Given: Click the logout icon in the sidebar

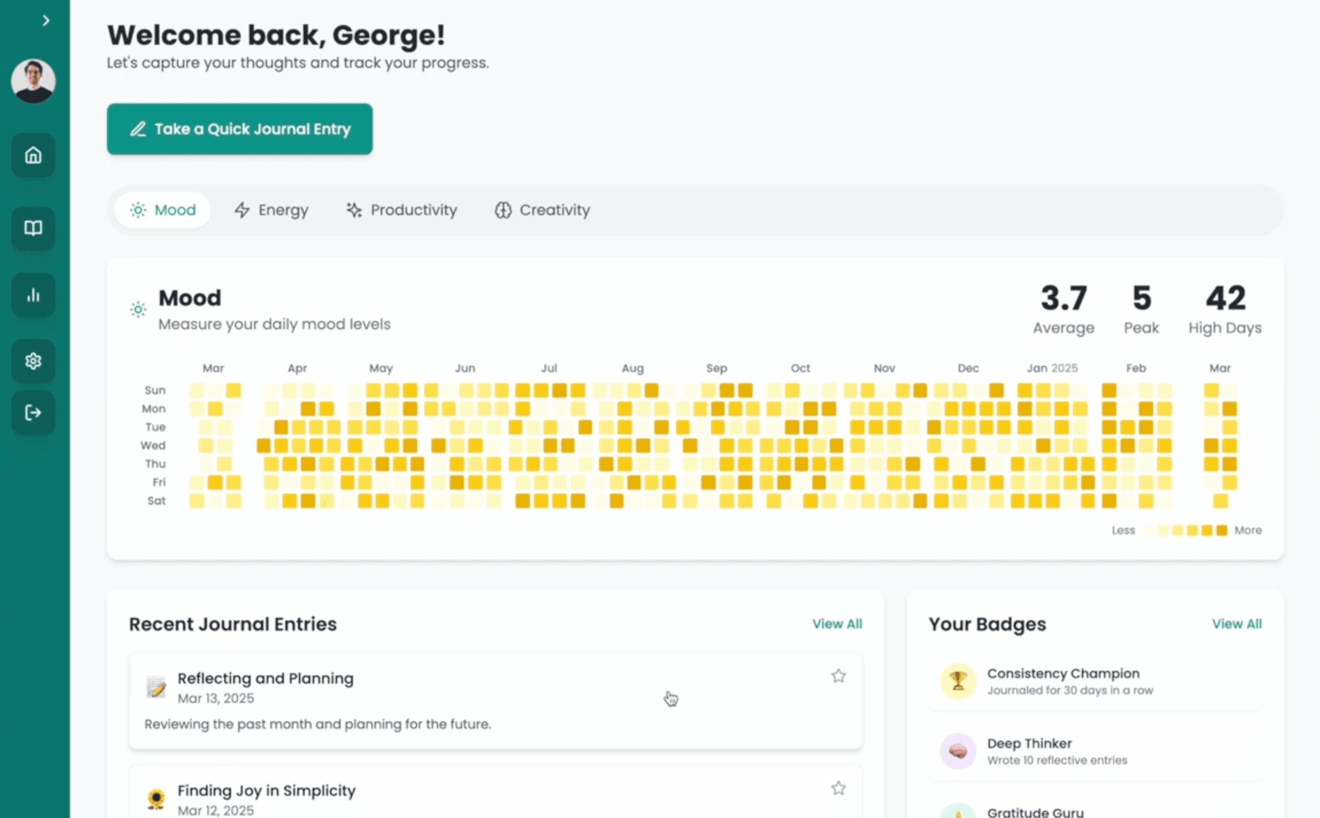Looking at the screenshot, I should 33,412.
